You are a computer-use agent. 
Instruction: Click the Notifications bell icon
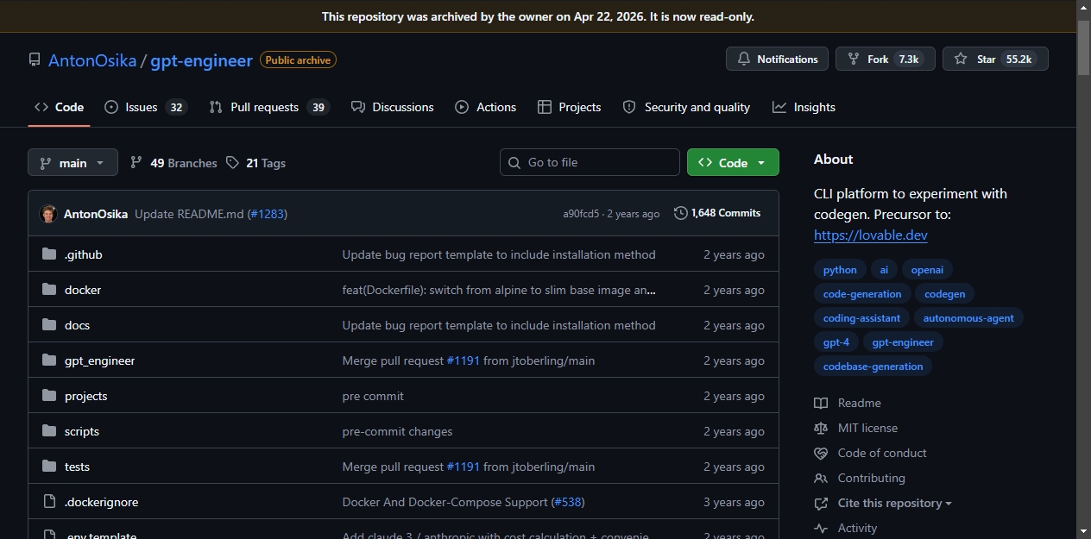pyautogui.click(x=744, y=60)
